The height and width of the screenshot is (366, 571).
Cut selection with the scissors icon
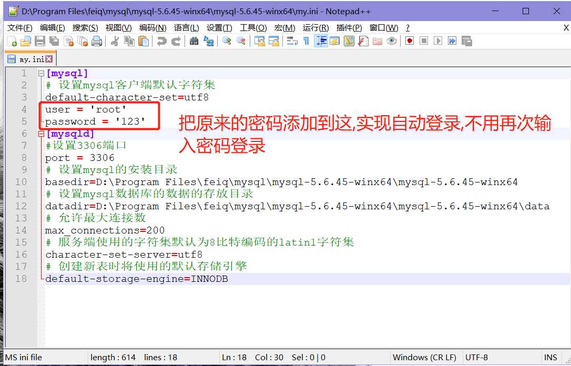pyautogui.click(x=114, y=41)
